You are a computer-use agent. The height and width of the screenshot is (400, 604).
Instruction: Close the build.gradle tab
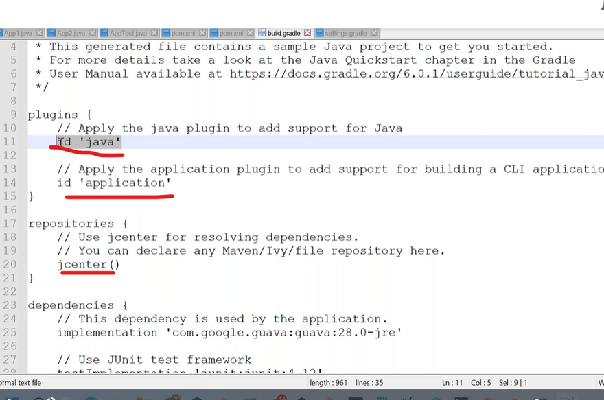[307, 33]
